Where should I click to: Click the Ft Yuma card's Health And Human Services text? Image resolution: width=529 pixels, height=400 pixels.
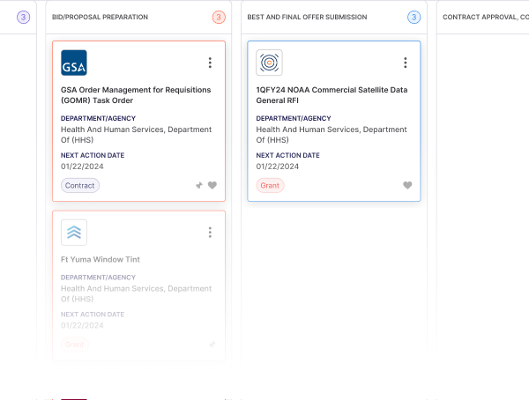pyautogui.click(x=136, y=293)
